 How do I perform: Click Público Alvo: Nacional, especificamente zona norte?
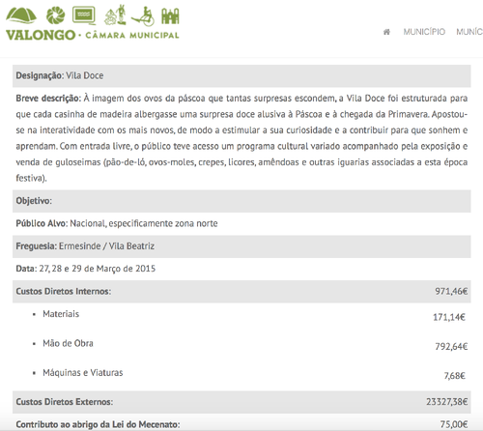coord(117,223)
